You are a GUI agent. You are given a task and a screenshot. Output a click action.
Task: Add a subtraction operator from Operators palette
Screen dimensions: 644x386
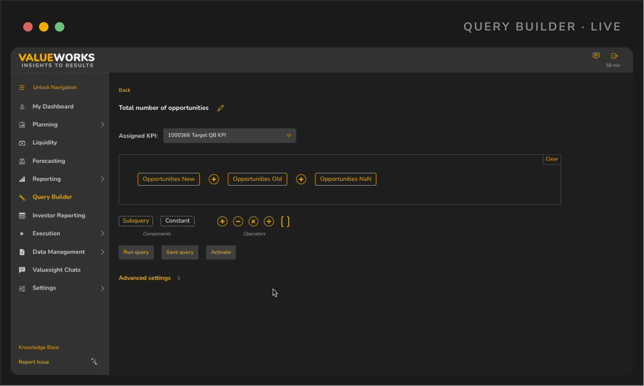(238, 221)
